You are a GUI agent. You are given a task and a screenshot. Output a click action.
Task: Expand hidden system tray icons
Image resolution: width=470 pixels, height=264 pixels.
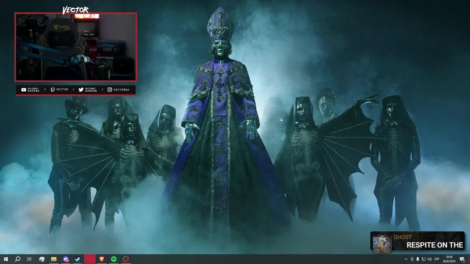[406, 259]
